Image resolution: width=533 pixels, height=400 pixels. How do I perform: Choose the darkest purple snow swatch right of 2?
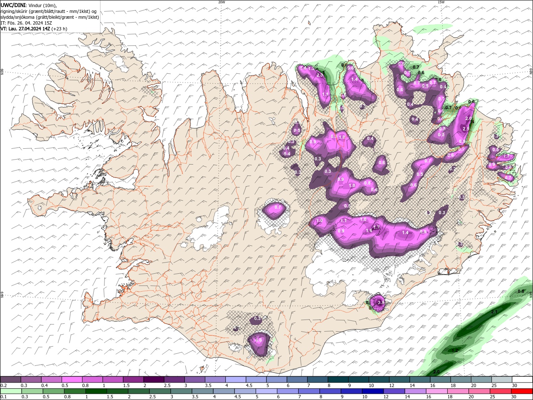(x=153, y=380)
